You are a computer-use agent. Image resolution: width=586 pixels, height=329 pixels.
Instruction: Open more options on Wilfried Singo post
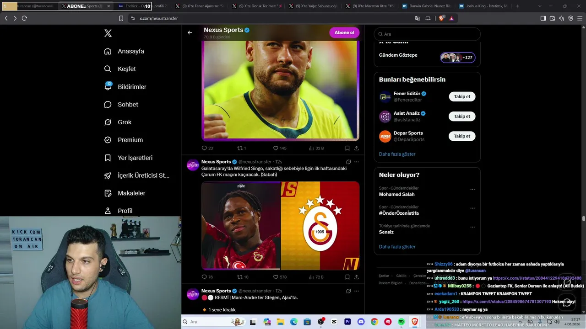357,162
